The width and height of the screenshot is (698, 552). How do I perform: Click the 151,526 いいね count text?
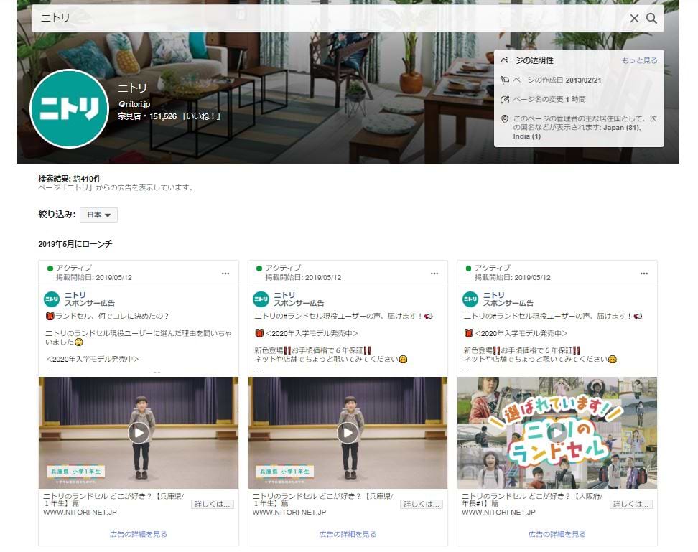pos(185,116)
